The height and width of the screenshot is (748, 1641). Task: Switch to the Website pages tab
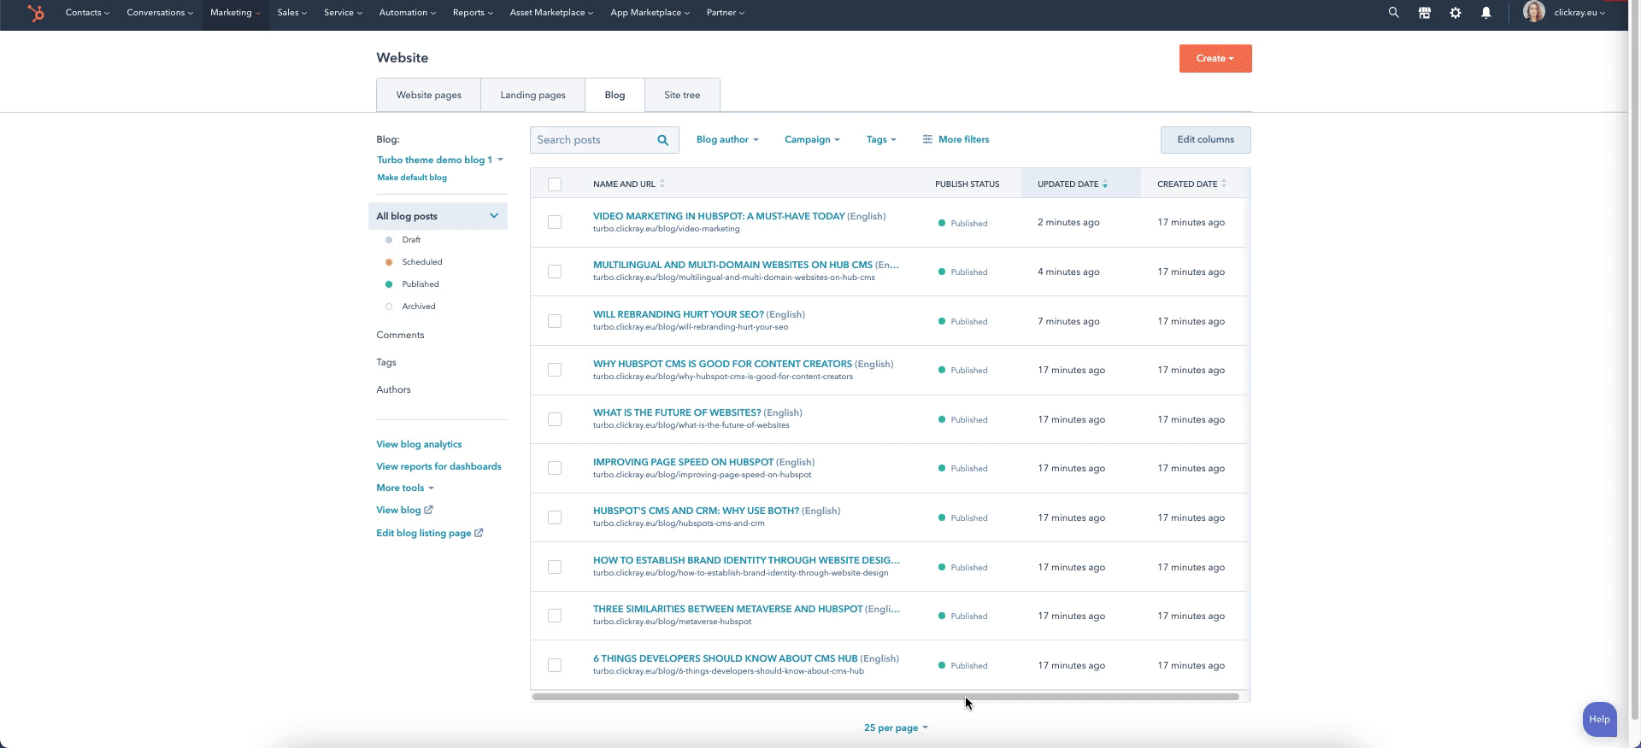pyautogui.click(x=428, y=95)
